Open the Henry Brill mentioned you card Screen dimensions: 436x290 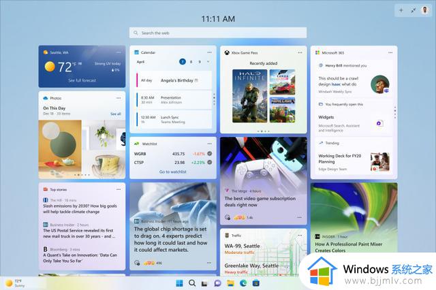pos(354,78)
